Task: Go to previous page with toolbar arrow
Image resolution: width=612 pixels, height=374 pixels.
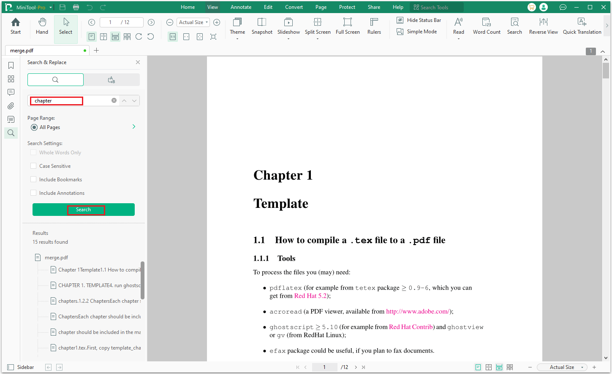Action: (x=92, y=22)
